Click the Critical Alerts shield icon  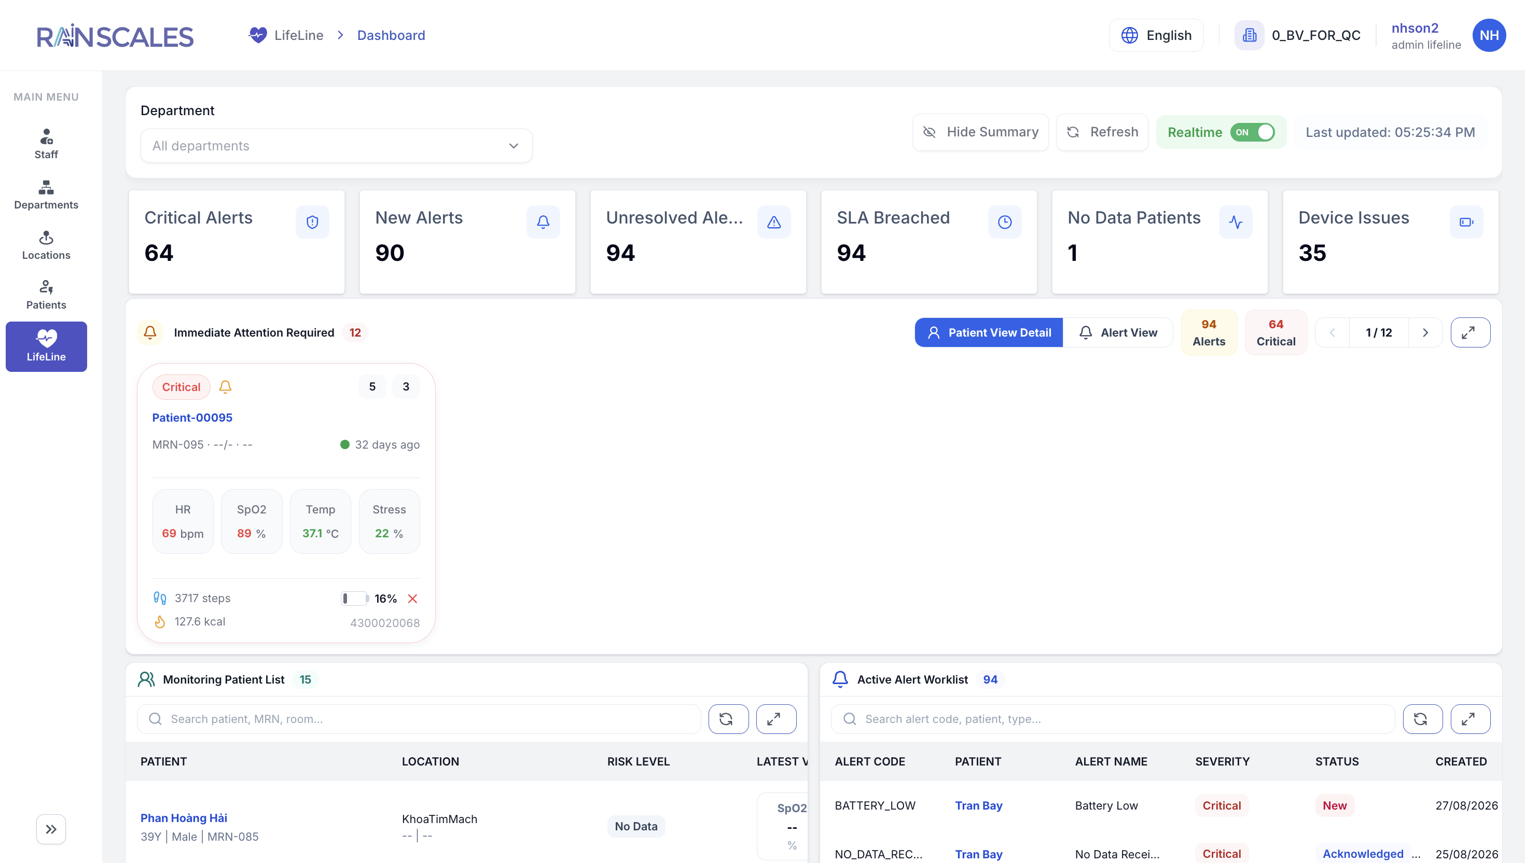coord(312,221)
